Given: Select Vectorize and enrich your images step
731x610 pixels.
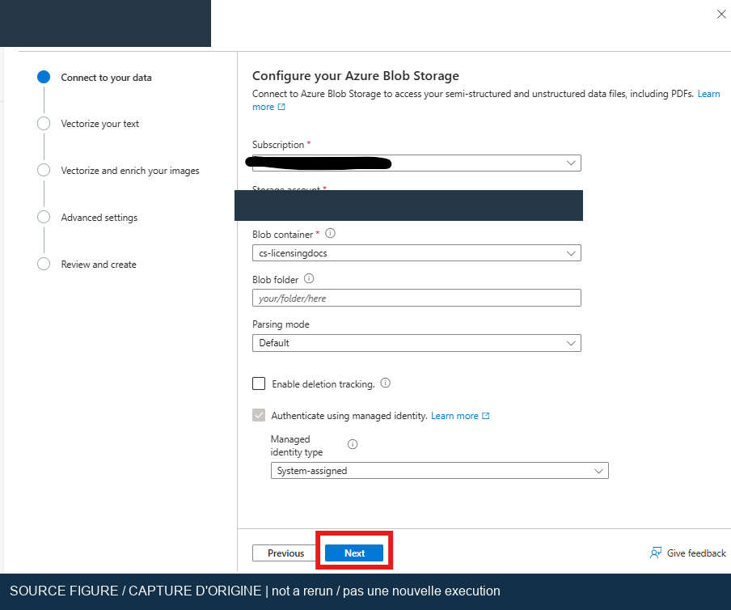Looking at the screenshot, I should [130, 171].
